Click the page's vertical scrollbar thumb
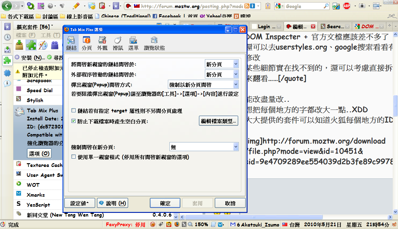Image resolution: width=398 pixels, height=229 pixels. coord(395,106)
